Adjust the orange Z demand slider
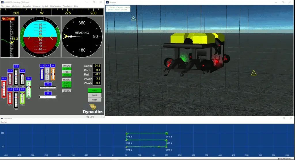Screen dimensions: 295x160 (x=53, y=74)
